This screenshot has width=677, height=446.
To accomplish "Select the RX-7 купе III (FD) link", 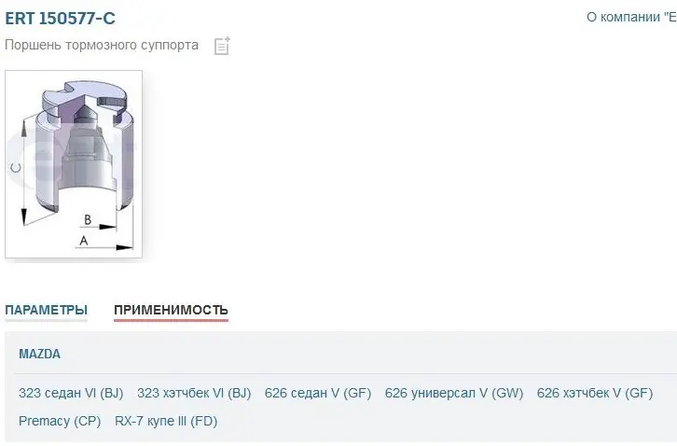I will point(166,421).
